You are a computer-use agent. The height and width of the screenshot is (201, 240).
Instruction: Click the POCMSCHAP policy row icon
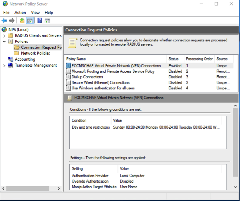tap(69, 65)
